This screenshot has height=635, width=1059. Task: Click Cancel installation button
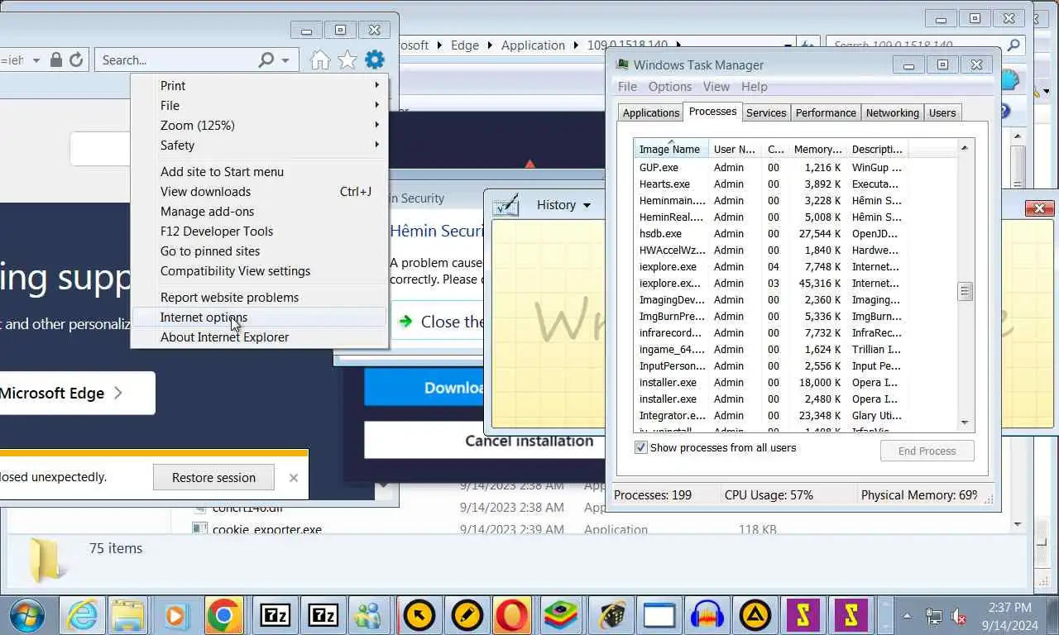pyautogui.click(x=485, y=441)
